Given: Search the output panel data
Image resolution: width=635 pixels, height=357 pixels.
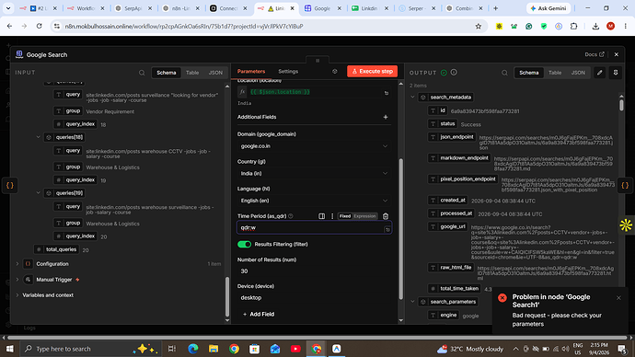Looking at the screenshot, I should [504, 73].
